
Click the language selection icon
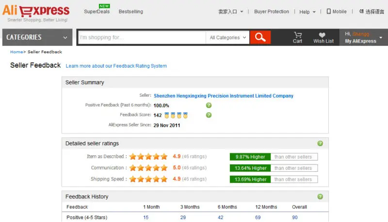coord(361,11)
